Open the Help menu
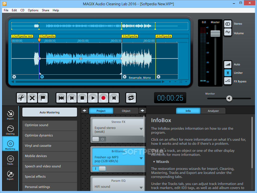 pyautogui.click(x=56, y=10)
